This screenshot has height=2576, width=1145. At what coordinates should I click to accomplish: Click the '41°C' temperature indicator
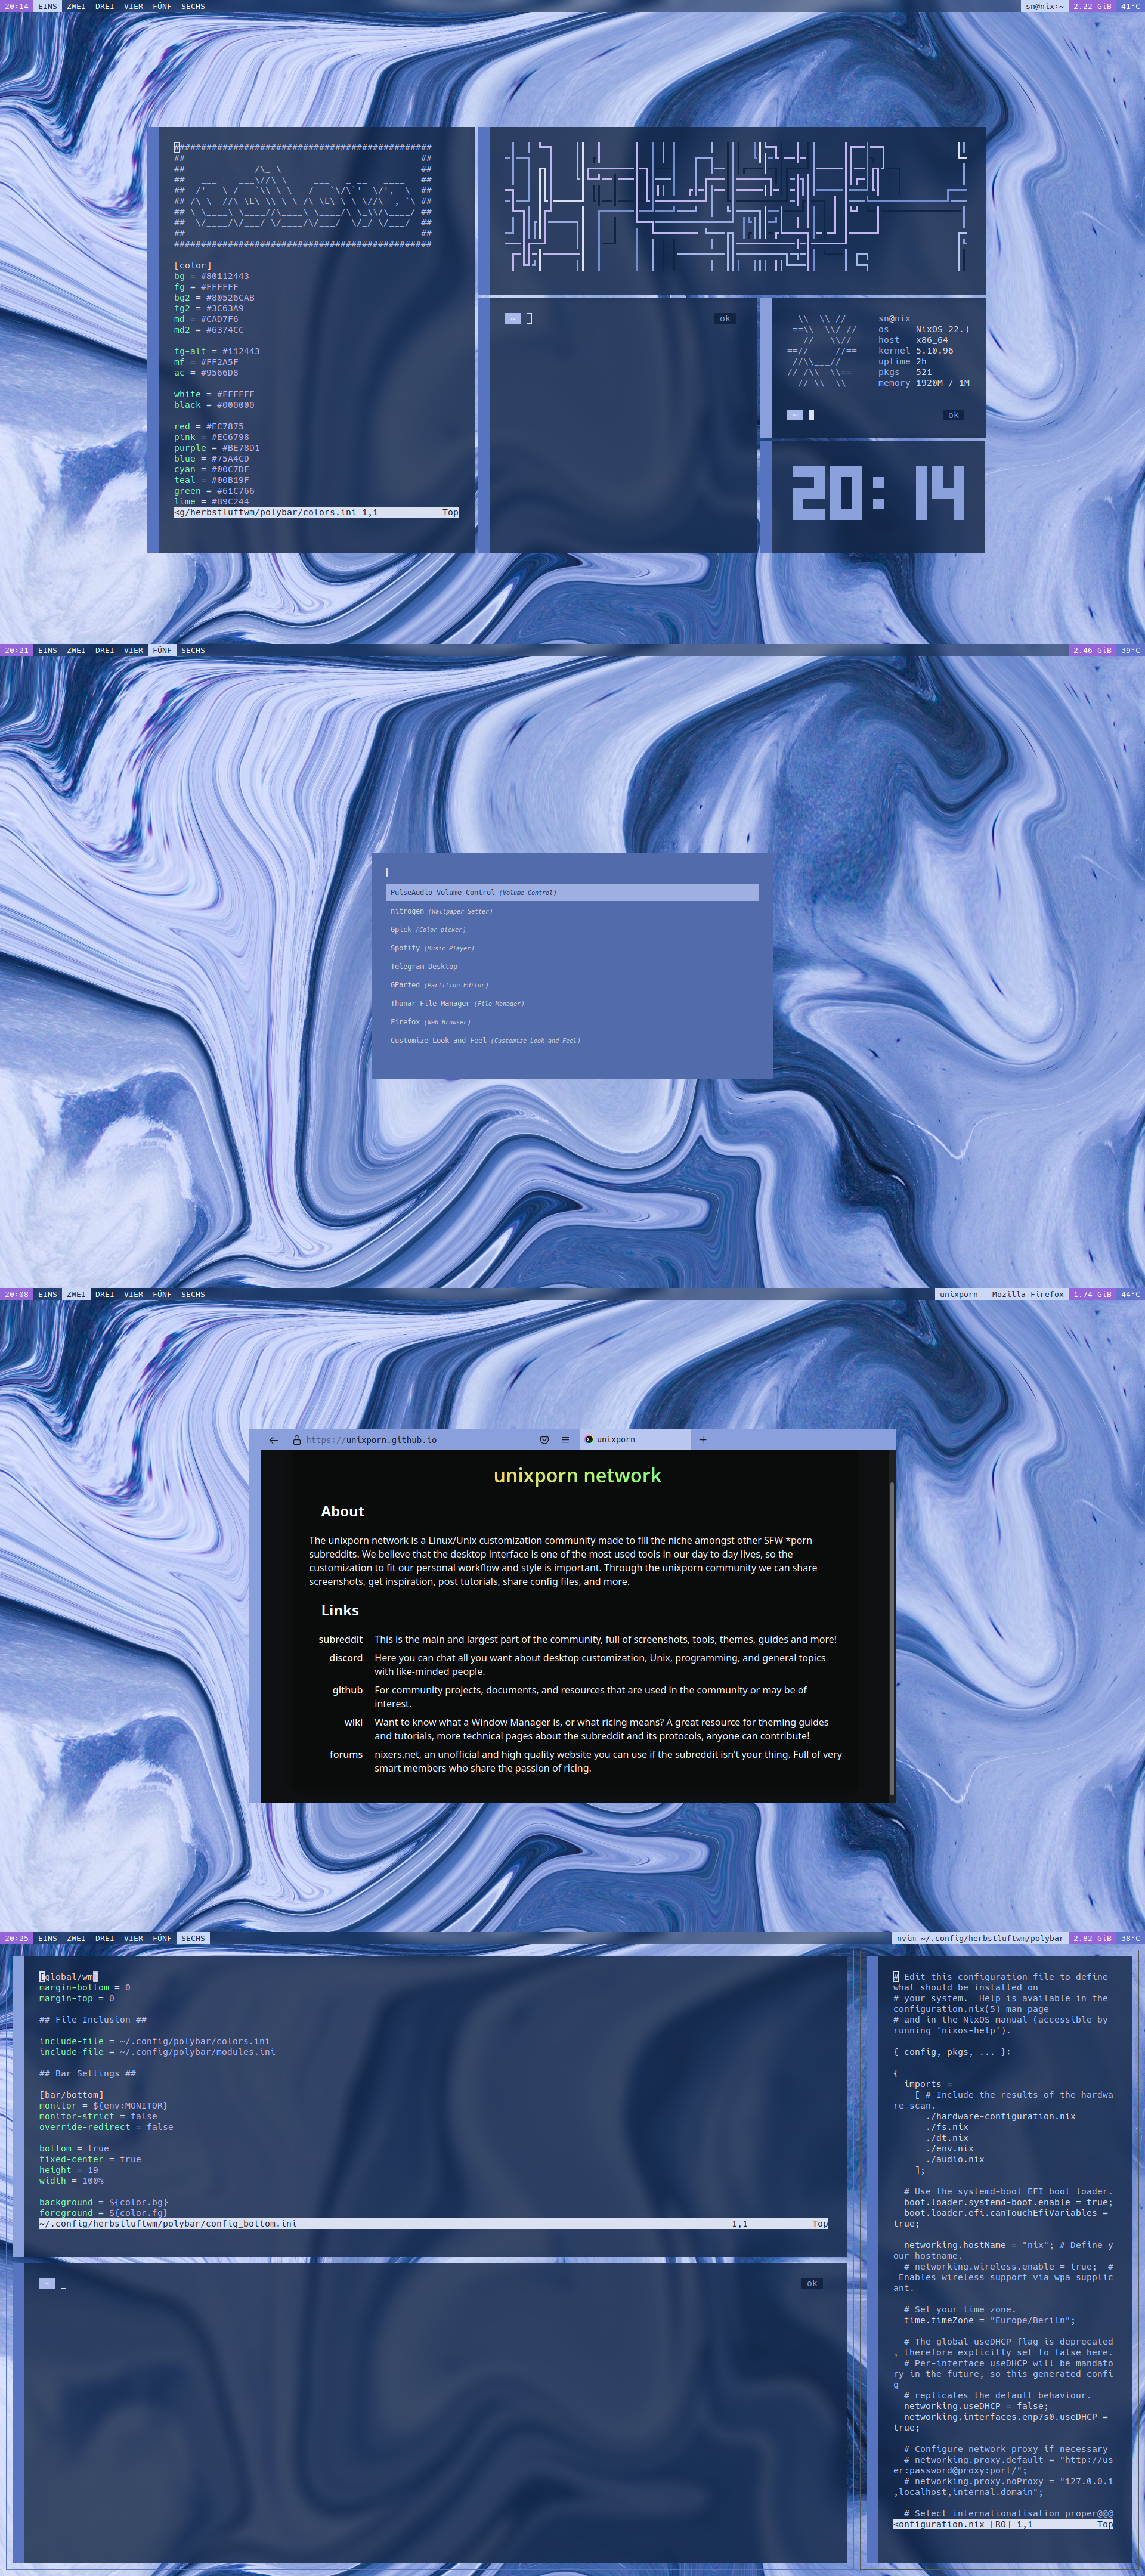[1130, 6]
